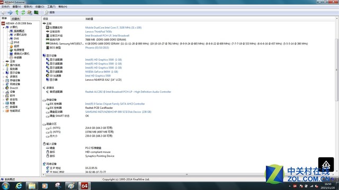The width and height of the screenshot is (339, 190).
Task: Open the 收藏(O) Favorites menu
Action: (40, 7)
